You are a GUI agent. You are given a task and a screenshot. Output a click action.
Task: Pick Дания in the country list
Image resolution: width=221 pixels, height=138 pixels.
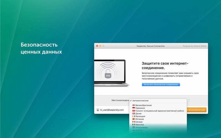(158, 113)
